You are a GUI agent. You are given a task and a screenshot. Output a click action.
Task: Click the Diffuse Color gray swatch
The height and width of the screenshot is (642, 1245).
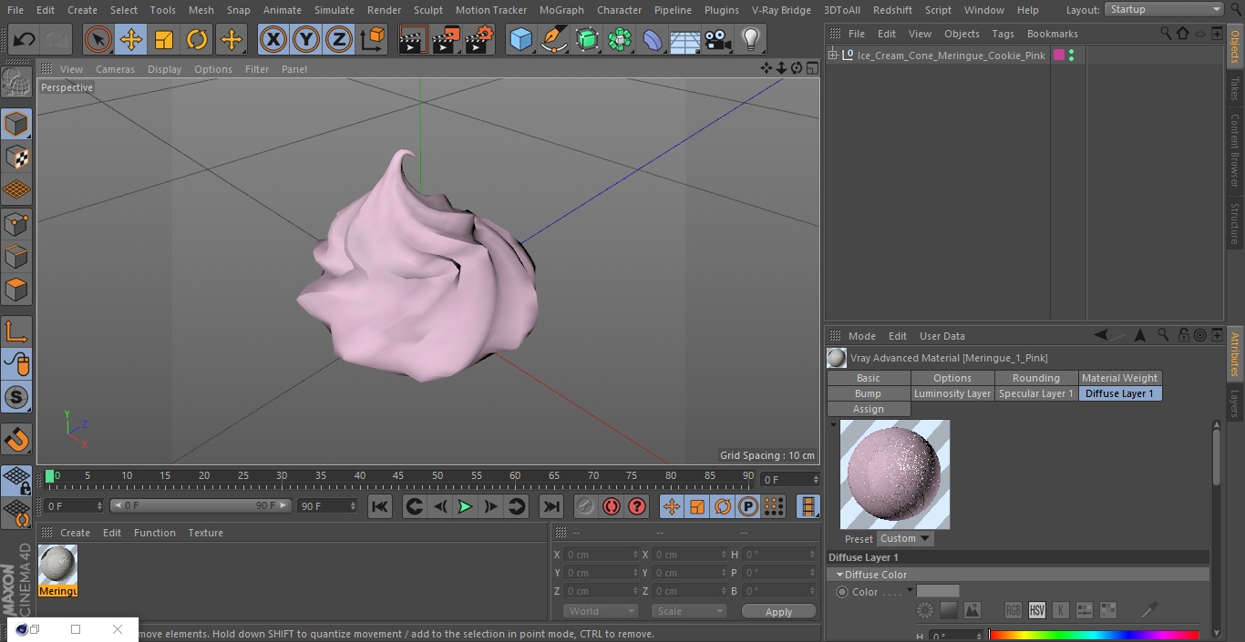click(x=938, y=591)
